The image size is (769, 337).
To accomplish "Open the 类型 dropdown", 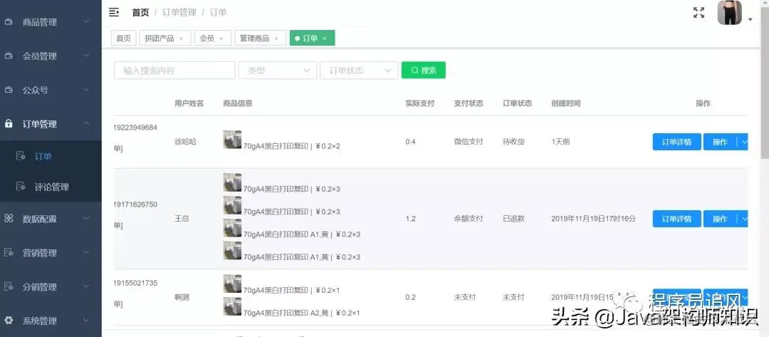I will (278, 70).
